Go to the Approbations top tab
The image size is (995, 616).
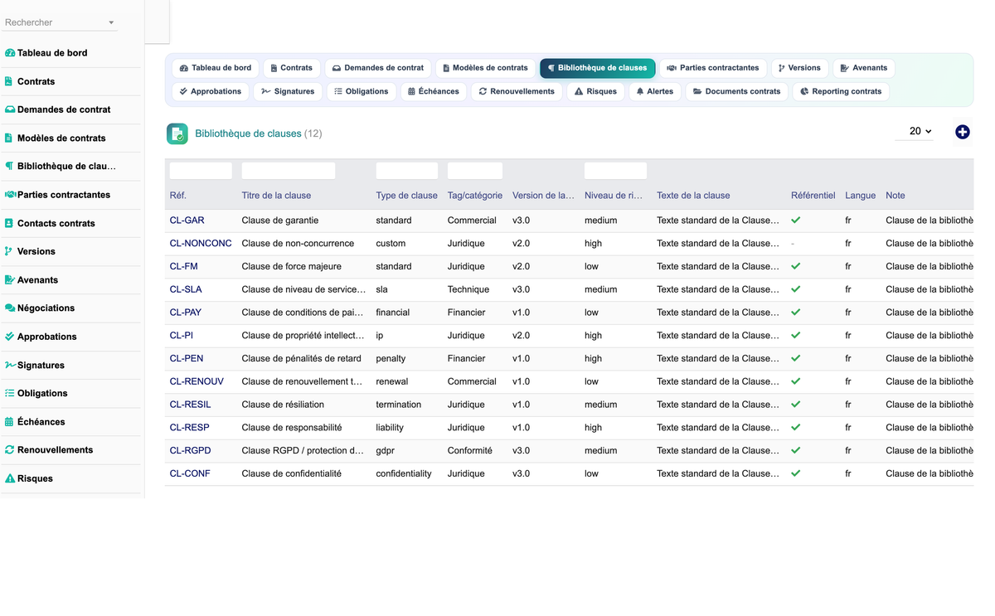click(x=211, y=91)
